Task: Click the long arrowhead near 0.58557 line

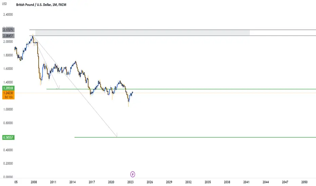Action: (x=117, y=135)
